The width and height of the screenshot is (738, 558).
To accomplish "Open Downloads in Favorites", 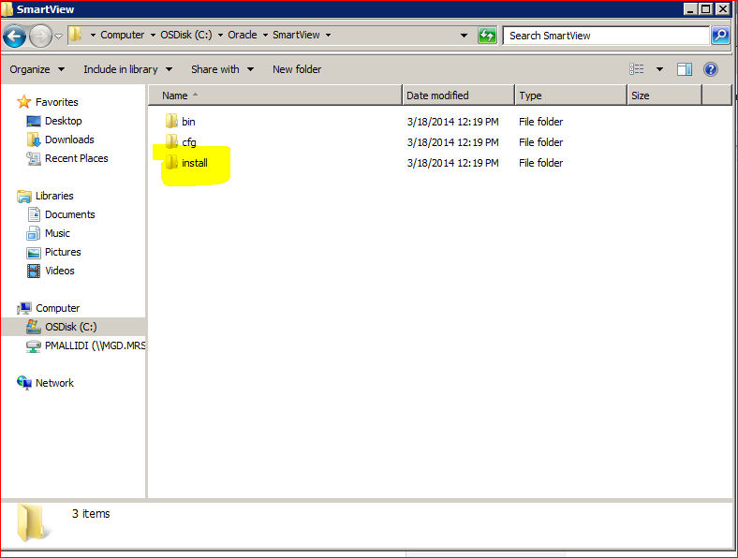I will click(x=69, y=139).
